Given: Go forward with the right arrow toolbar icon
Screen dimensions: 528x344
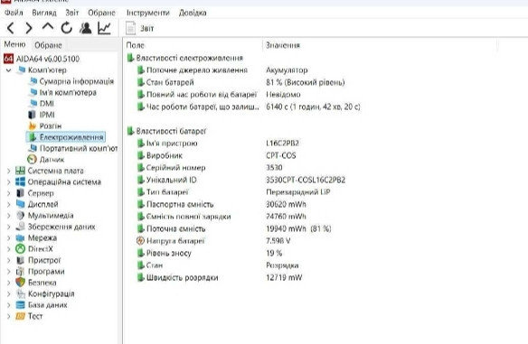Looking at the screenshot, I should tap(29, 28).
